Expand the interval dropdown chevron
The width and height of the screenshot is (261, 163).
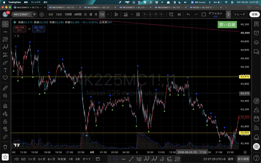(108, 15)
